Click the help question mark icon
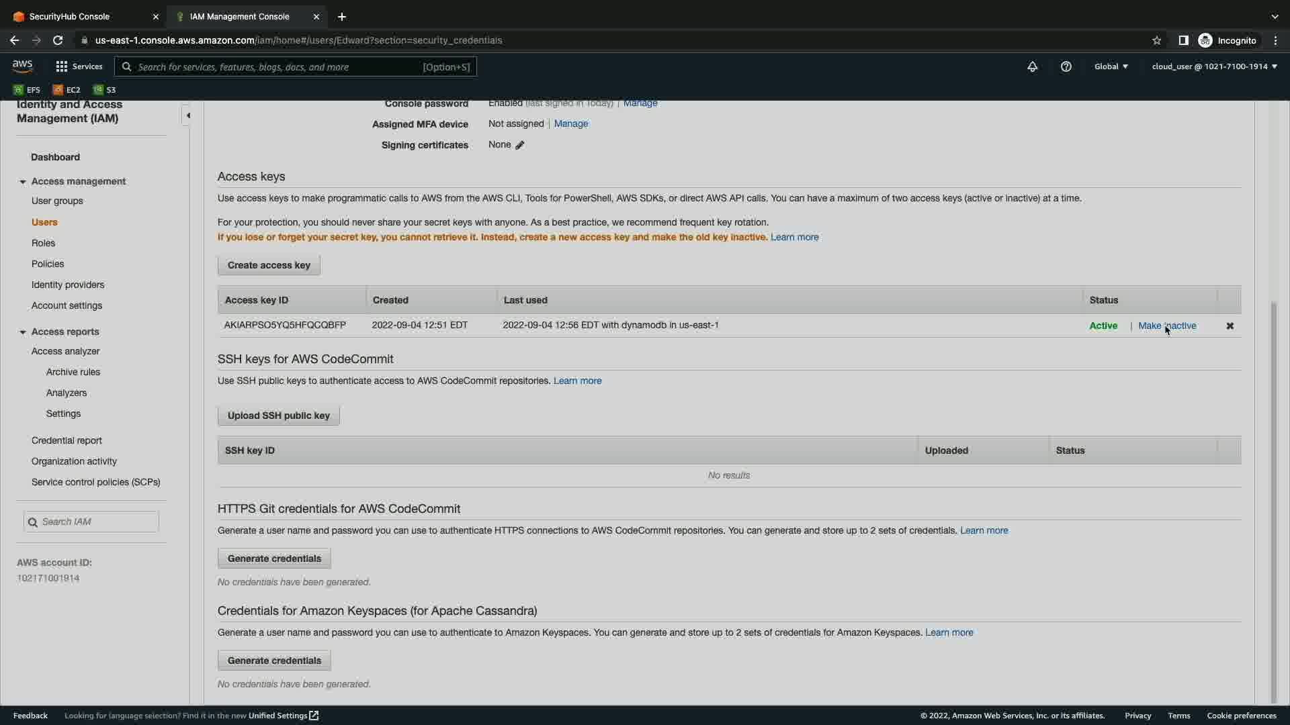 click(1066, 66)
